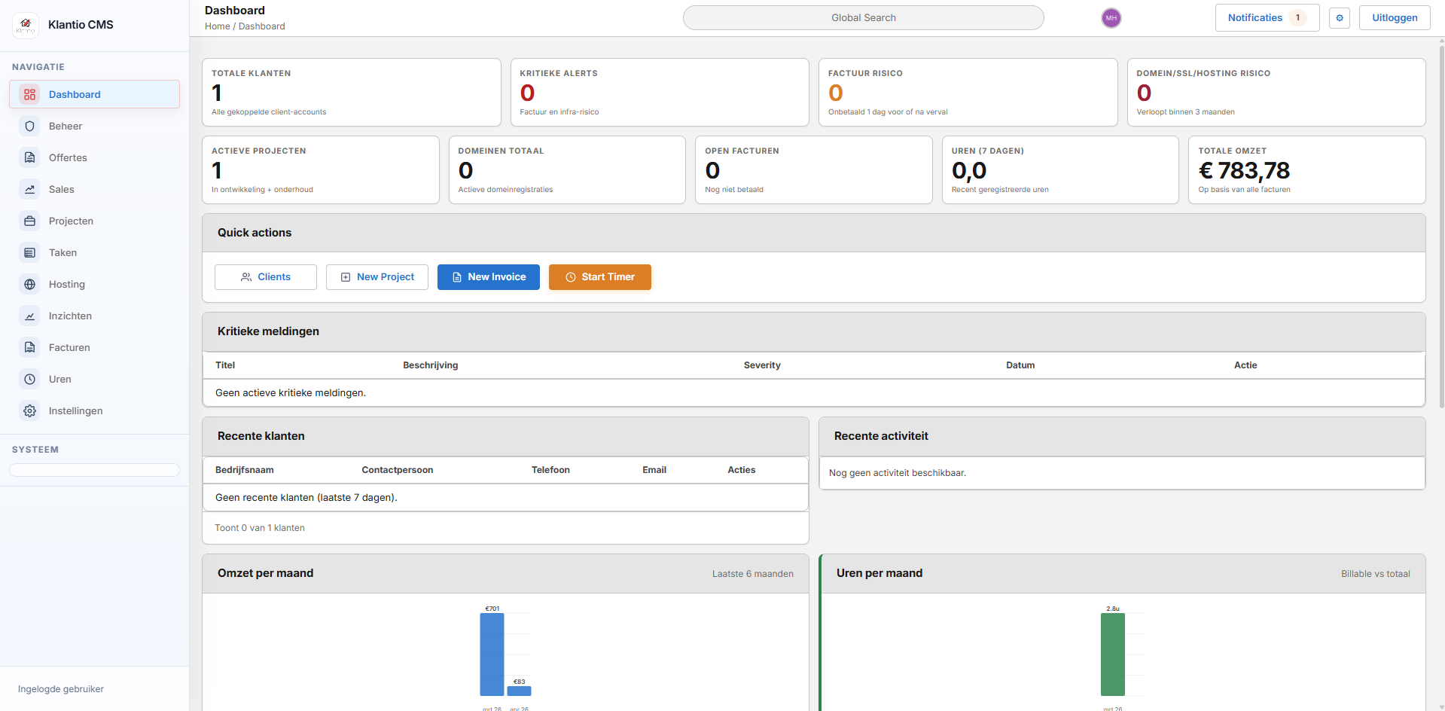Click the MH user avatar
Viewport: 1445px width, 711px height.
(1111, 18)
